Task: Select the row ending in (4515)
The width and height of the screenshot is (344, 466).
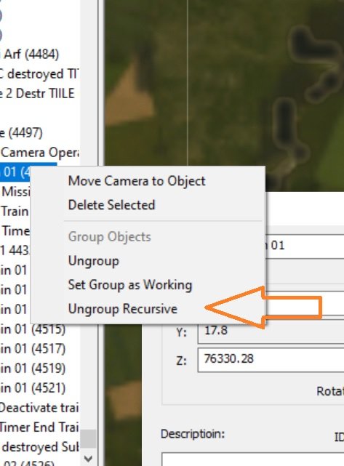Action: [33, 329]
